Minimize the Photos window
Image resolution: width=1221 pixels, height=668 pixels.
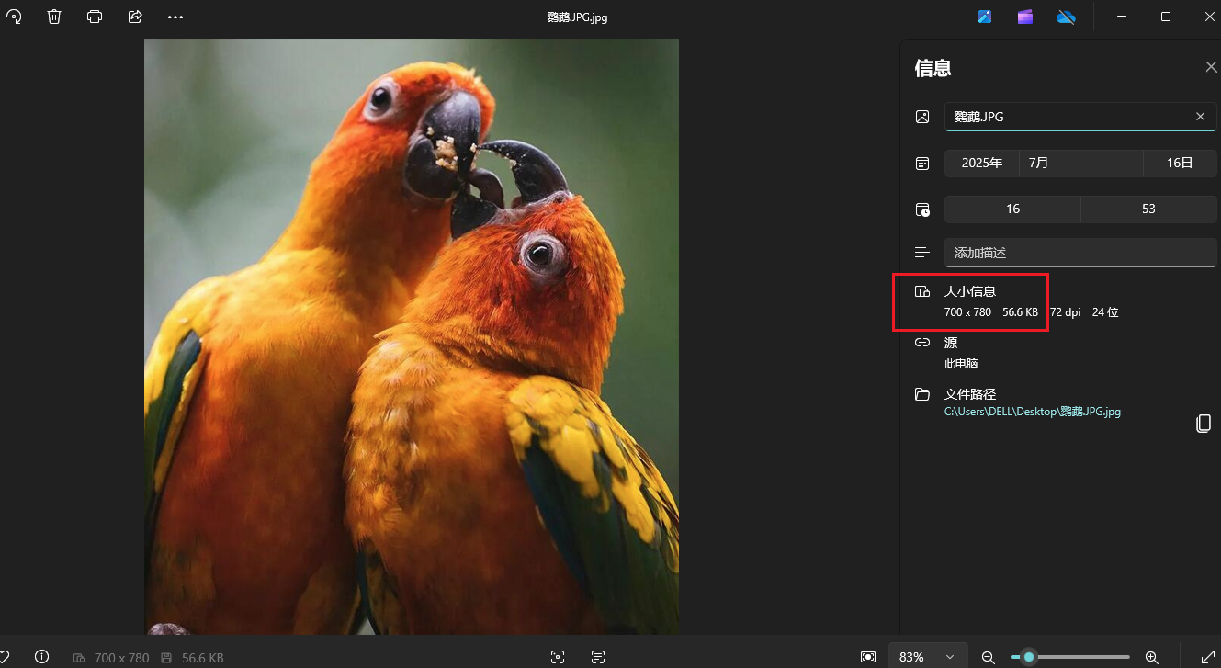pyautogui.click(x=1122, y=17)
